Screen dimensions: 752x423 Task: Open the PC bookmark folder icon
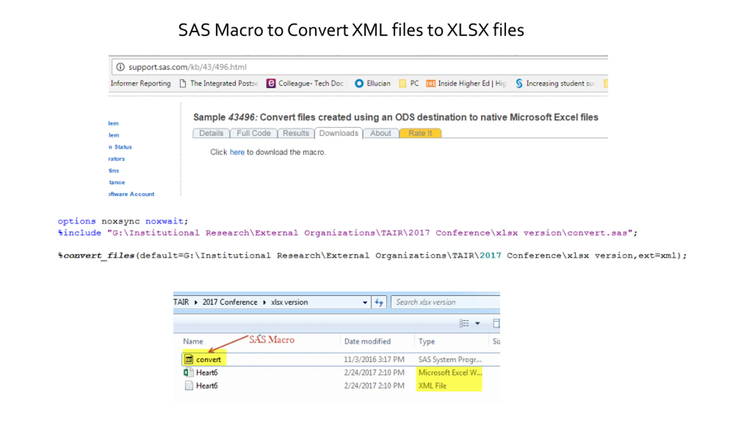pyautogui.click(x=402, y=83)
